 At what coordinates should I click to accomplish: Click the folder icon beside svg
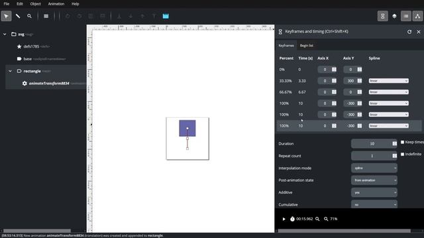pyautogui.click(x=13, y=34)
